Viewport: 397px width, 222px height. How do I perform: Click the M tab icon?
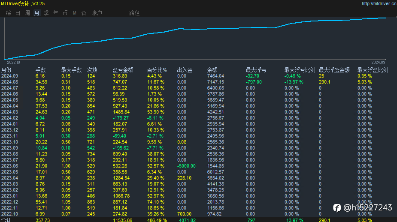[x=75, y=13]
